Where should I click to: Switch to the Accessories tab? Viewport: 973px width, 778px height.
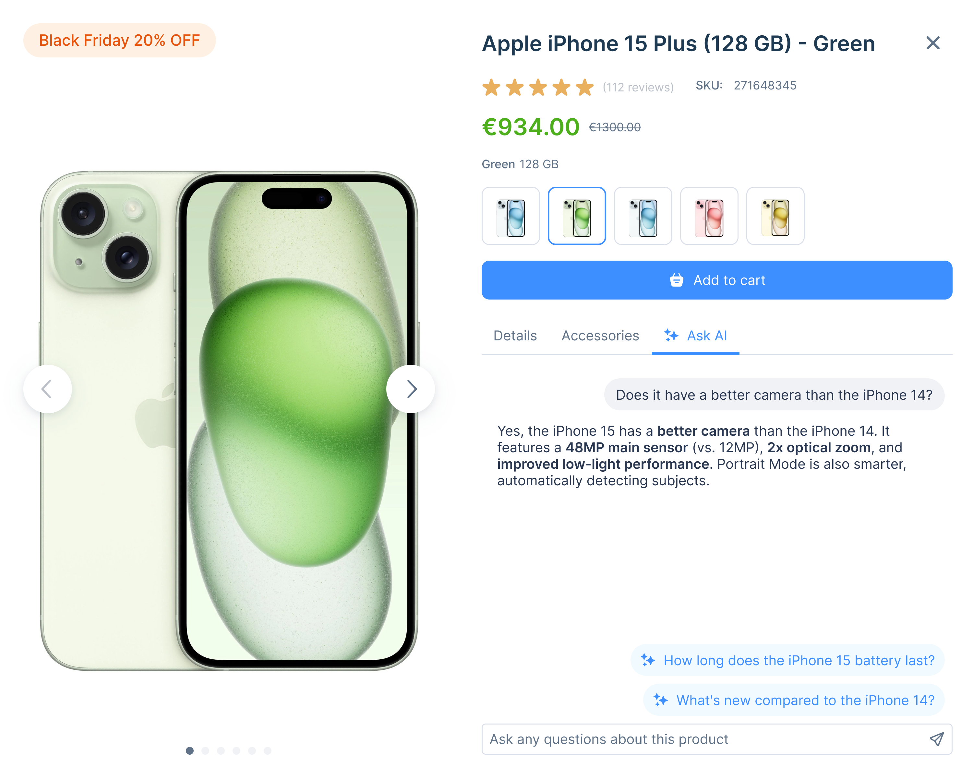point(600,336)
